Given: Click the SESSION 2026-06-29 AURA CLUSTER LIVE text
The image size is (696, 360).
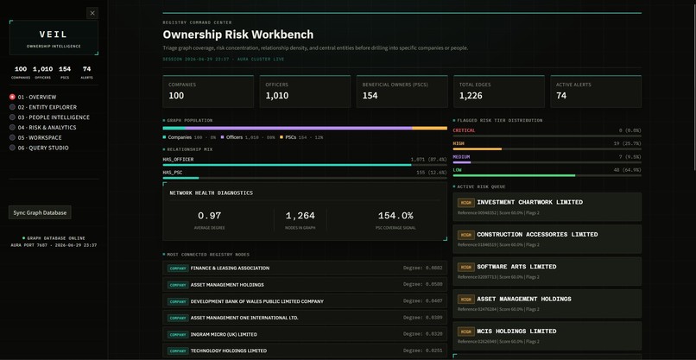Looking at the screenshot, I should point(224,59).
